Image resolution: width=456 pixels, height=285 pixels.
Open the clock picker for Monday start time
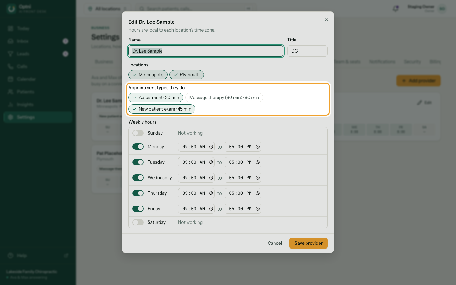point(211,147)
